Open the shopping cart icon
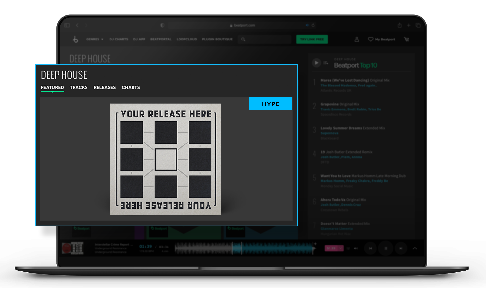This screenshot has width=486, height=288. 406,39
